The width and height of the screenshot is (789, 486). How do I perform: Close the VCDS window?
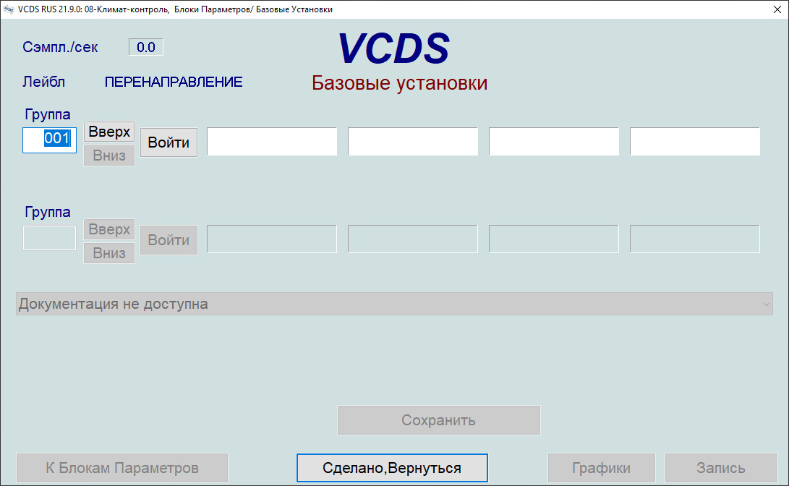777,9
